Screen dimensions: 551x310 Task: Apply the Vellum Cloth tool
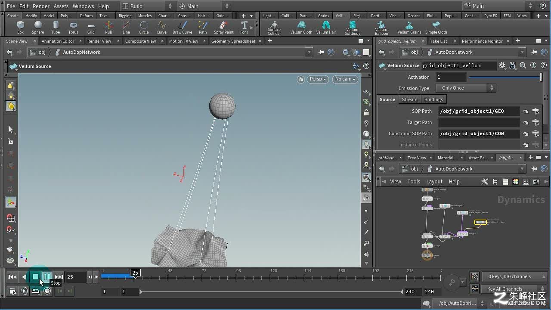(x=301, y=28)
